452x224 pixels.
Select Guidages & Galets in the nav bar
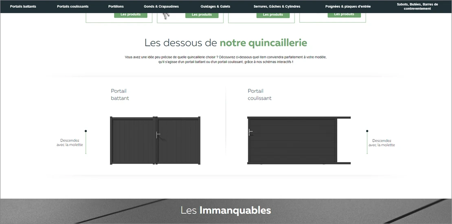215,7
